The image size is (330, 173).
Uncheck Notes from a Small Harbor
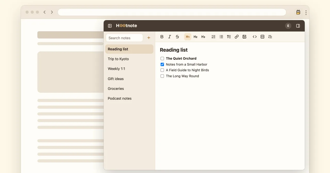coord(162,65)
